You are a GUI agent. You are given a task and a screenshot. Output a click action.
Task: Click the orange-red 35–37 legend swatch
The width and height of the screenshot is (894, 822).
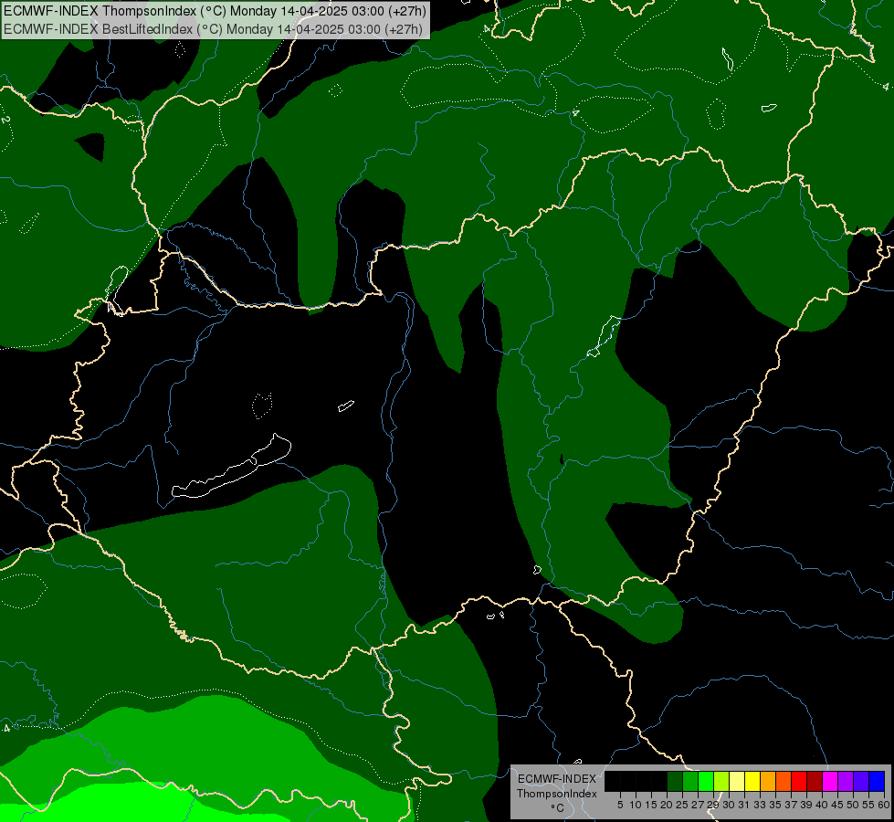click(784, 781)
